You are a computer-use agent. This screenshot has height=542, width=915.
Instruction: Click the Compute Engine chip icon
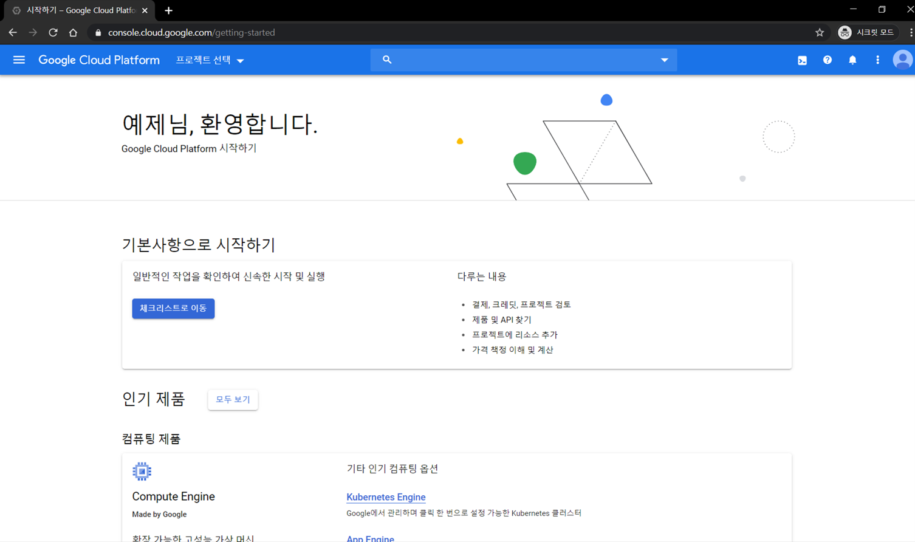point(142,472)
